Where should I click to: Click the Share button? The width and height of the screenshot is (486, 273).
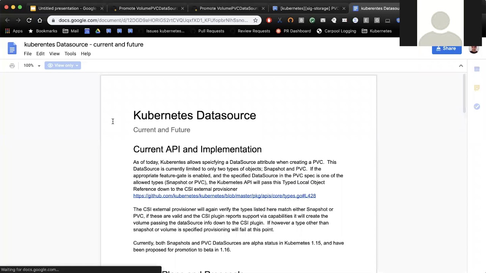click(x=447, y=49)
